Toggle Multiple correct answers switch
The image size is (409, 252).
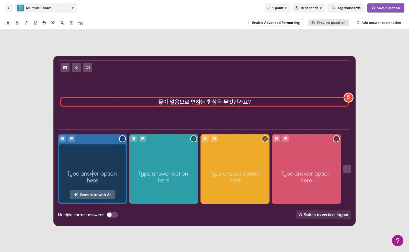[112, 215]
